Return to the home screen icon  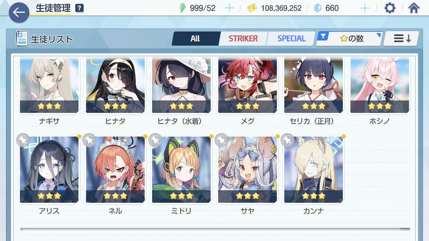coord(414,8)
